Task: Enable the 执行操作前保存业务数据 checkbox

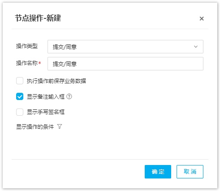Action: 20,81
